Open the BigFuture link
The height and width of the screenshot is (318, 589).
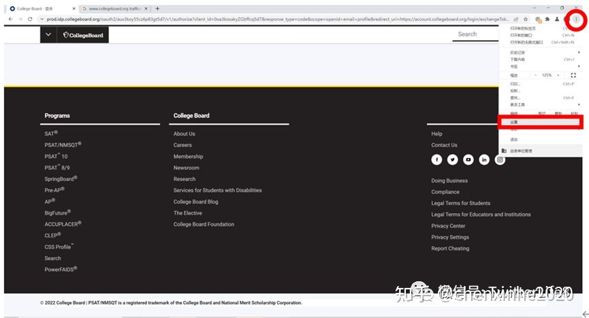(57, 212)
